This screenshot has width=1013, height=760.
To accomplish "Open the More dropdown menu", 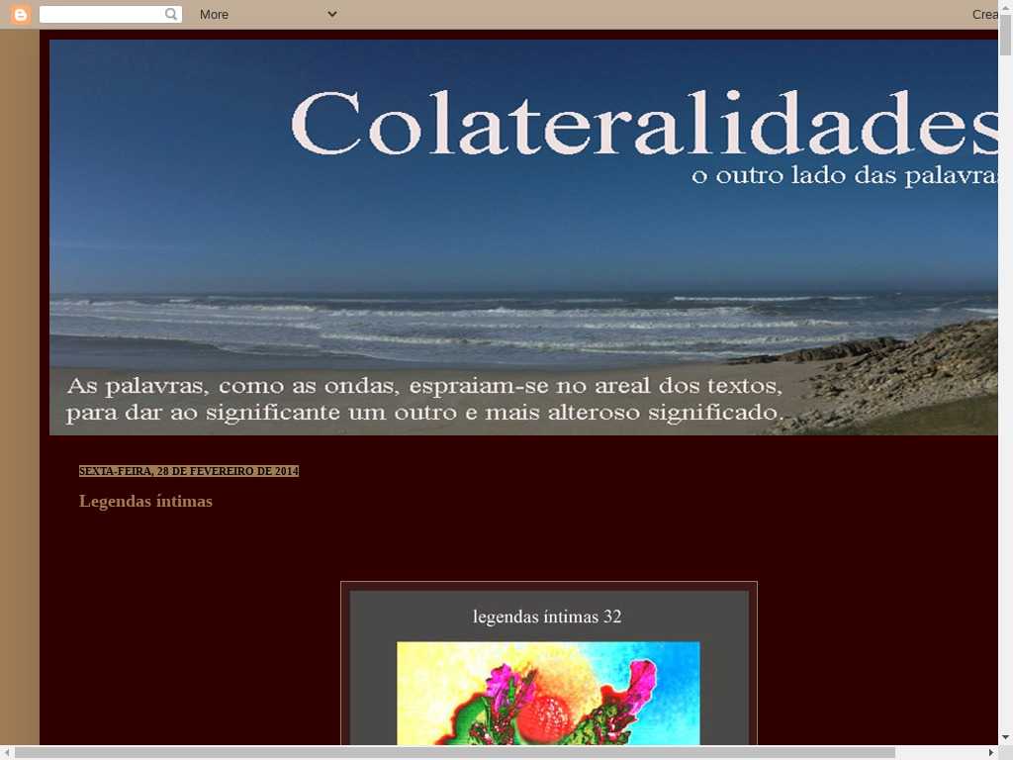I will [214, 14].
